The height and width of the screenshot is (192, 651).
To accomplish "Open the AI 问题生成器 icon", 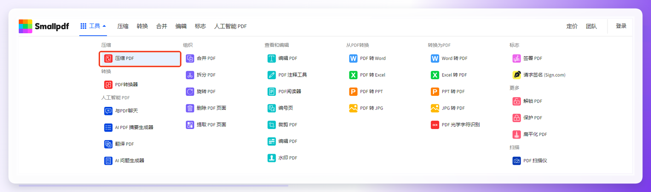I will pyautogui.click(x=108, y=160).
